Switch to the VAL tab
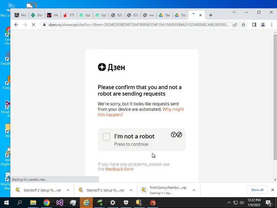 (x=53, y=15)
